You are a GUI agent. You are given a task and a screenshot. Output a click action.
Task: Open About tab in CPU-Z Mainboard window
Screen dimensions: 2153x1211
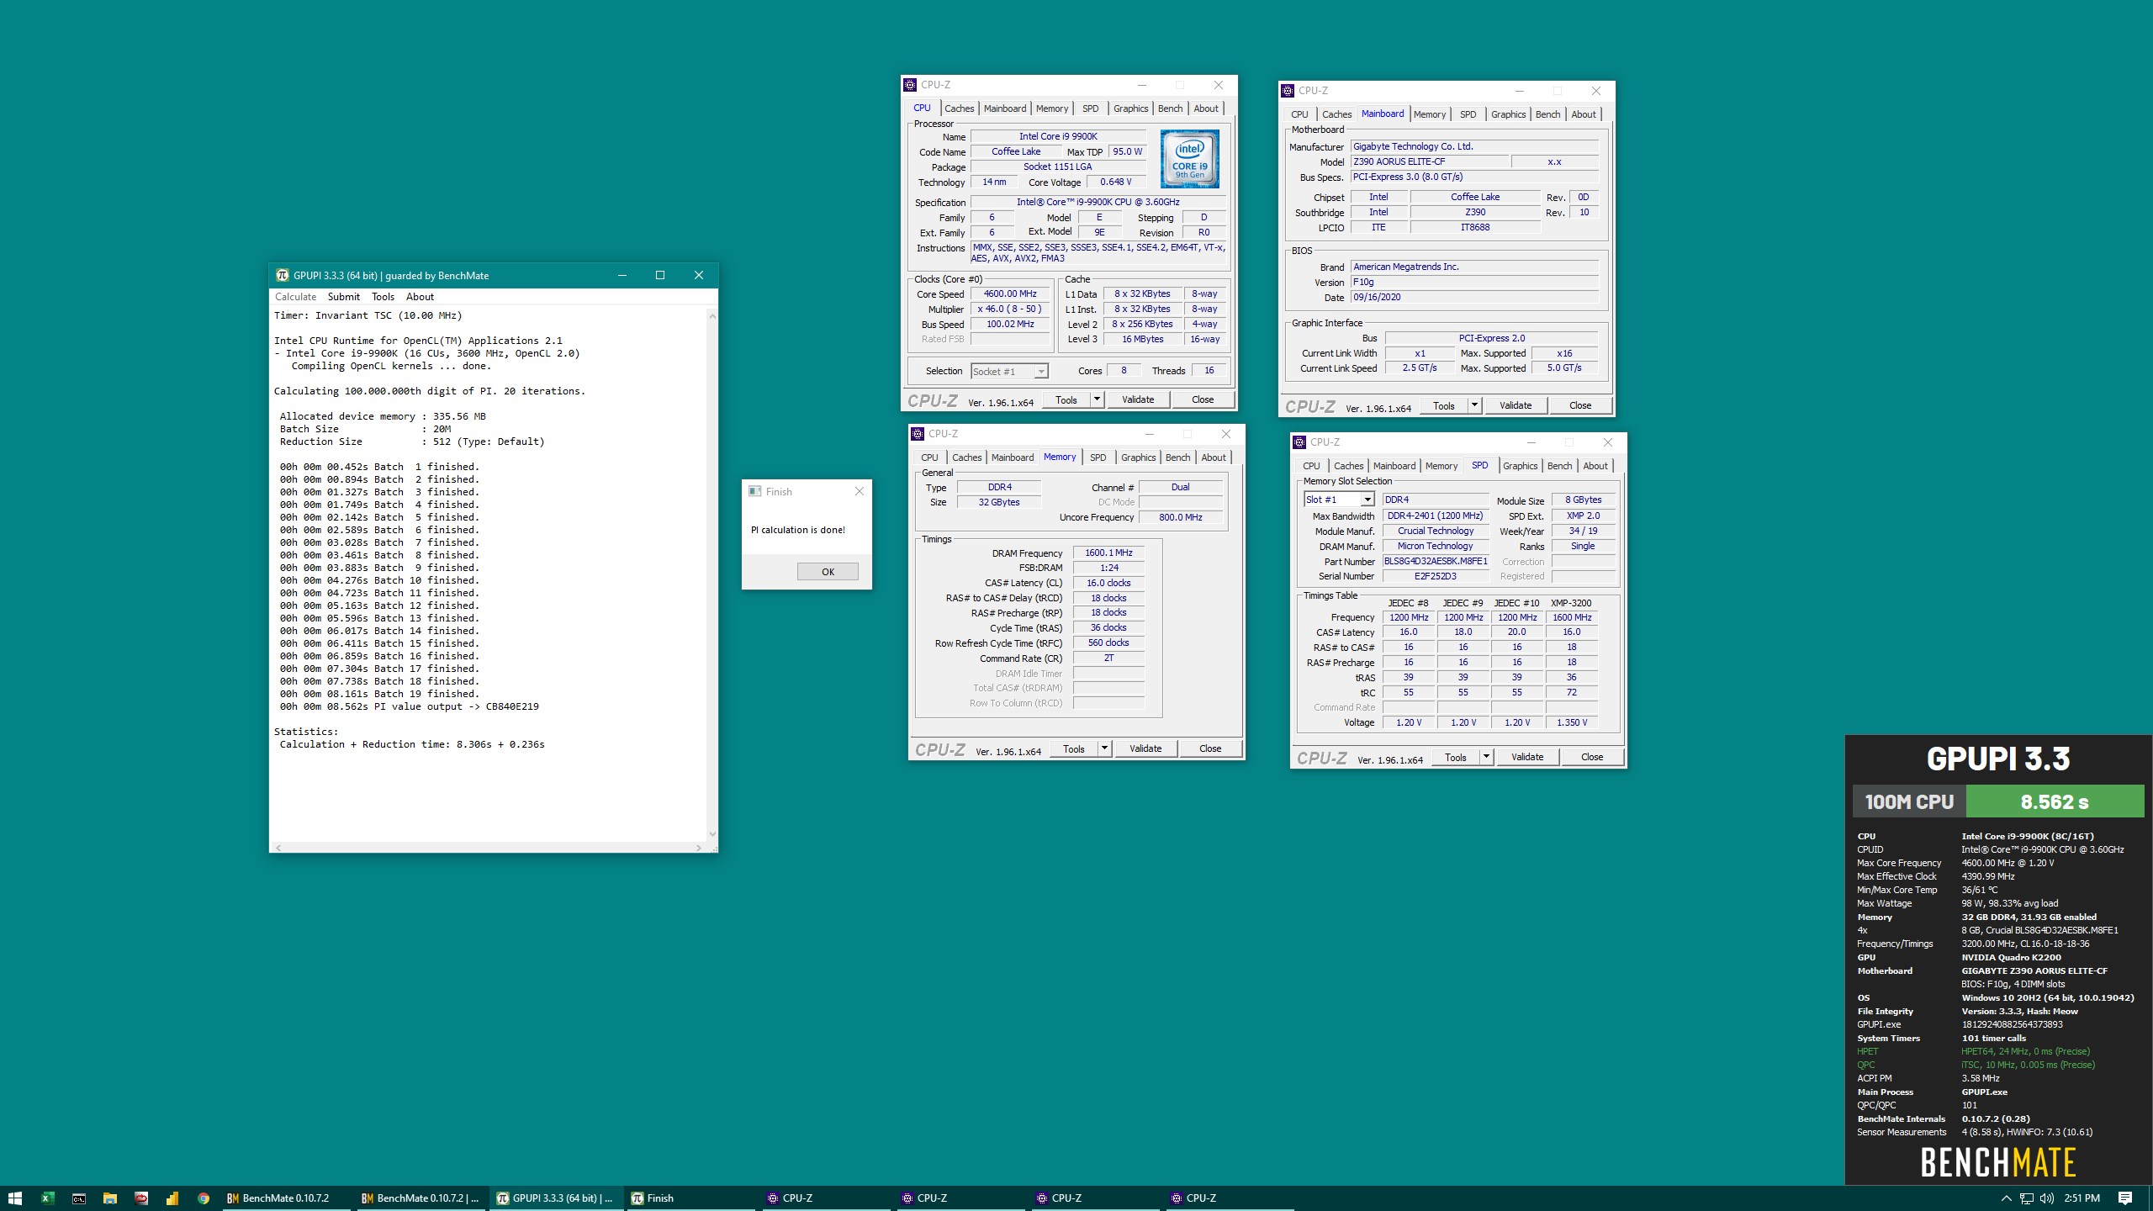click(x=1583, y=114)
